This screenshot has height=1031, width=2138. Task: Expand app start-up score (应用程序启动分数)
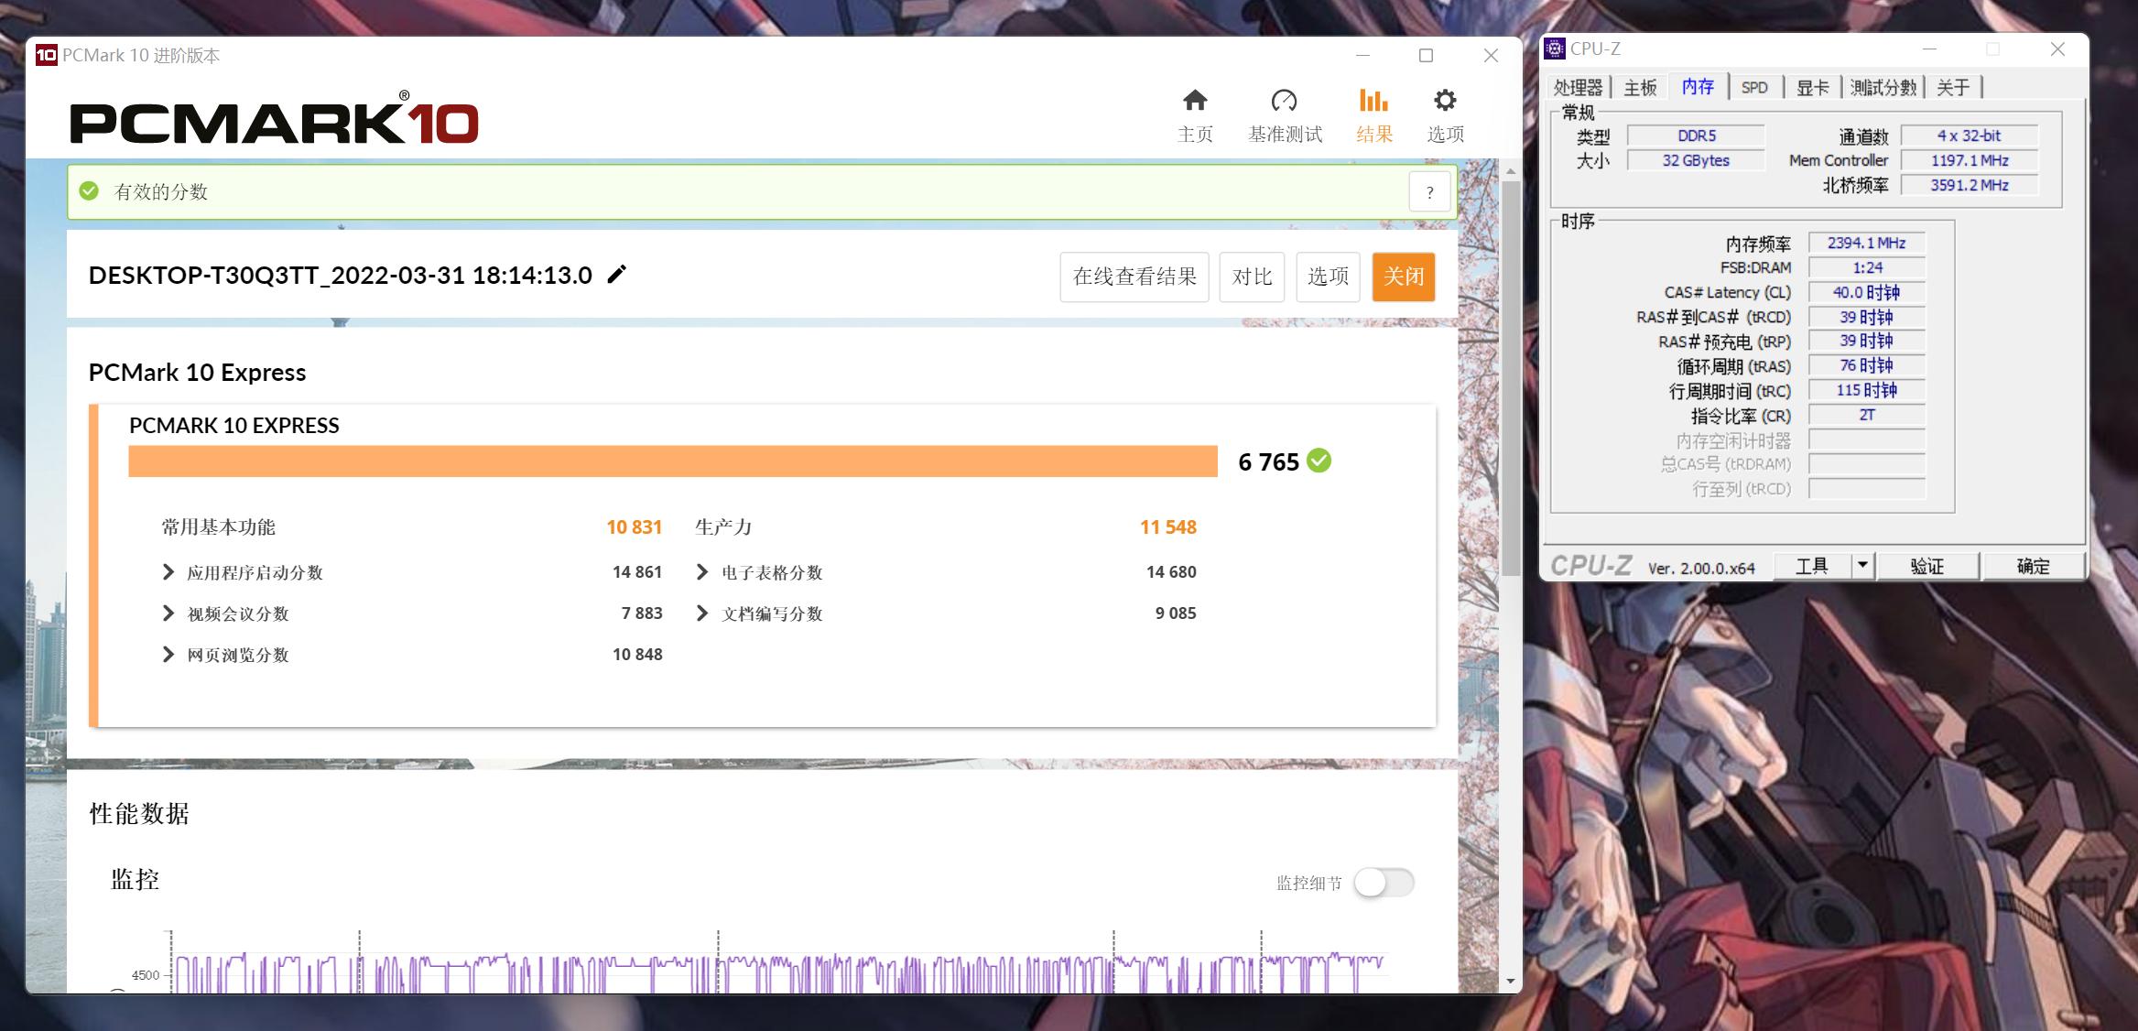[168, 572]
